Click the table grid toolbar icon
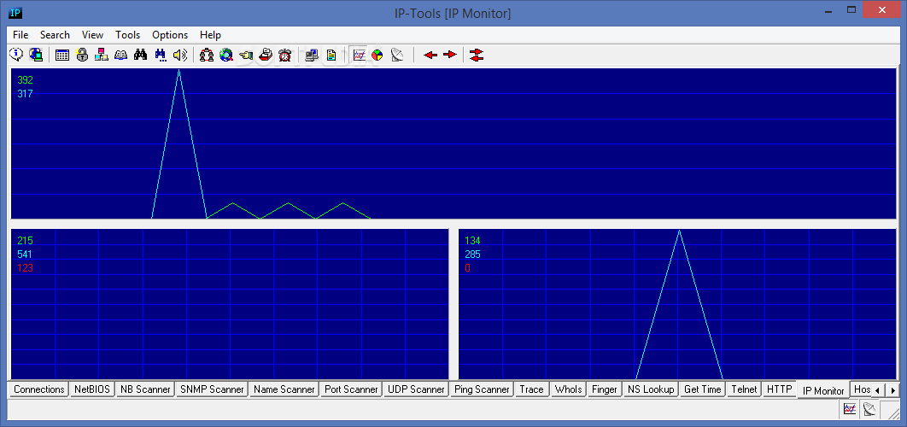Viewport: 907px width, 427px height. [x=62, y=55]
